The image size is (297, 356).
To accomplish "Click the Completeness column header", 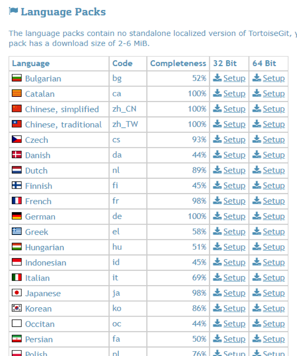I will coord(178,63).
